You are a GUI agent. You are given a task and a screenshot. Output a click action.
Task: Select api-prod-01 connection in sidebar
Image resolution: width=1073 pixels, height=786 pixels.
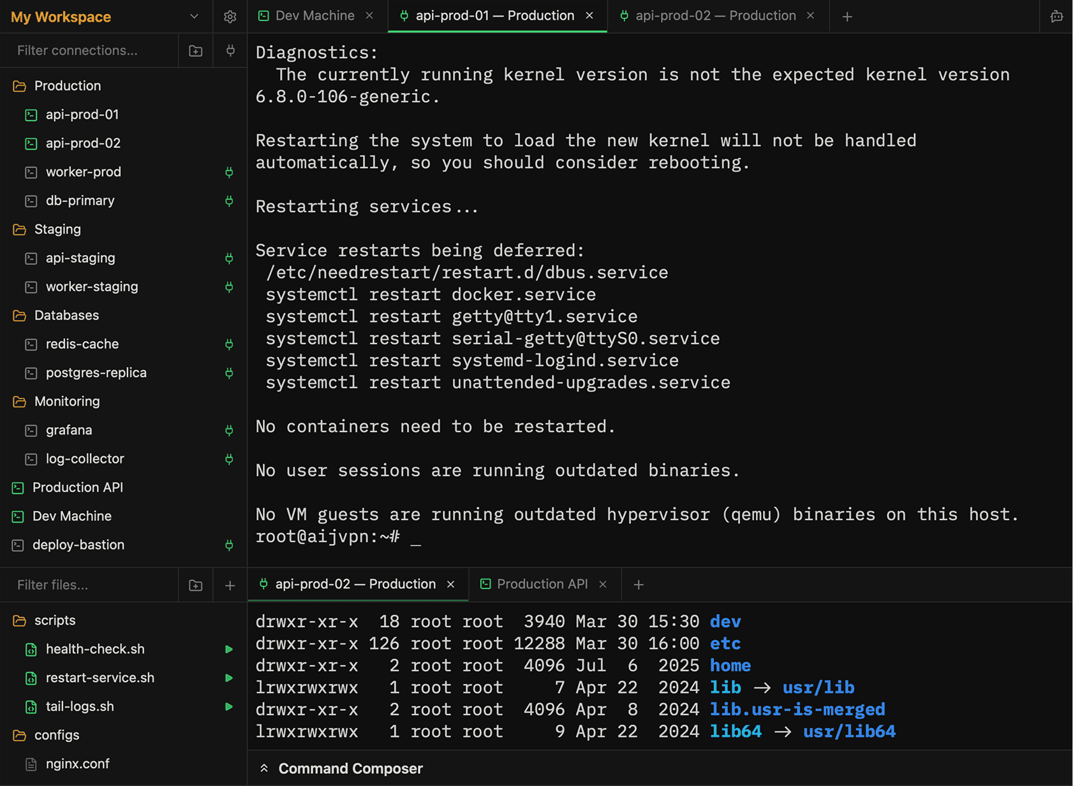[x=124, y=114]
